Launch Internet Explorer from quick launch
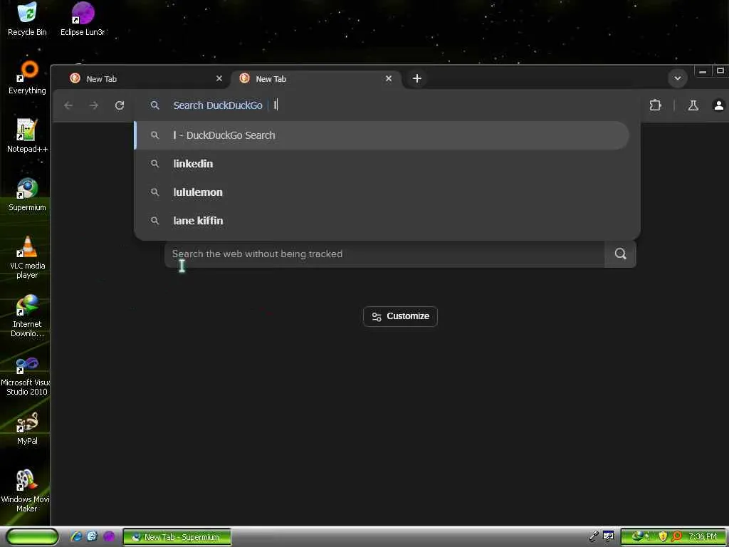 coord(76,536)
